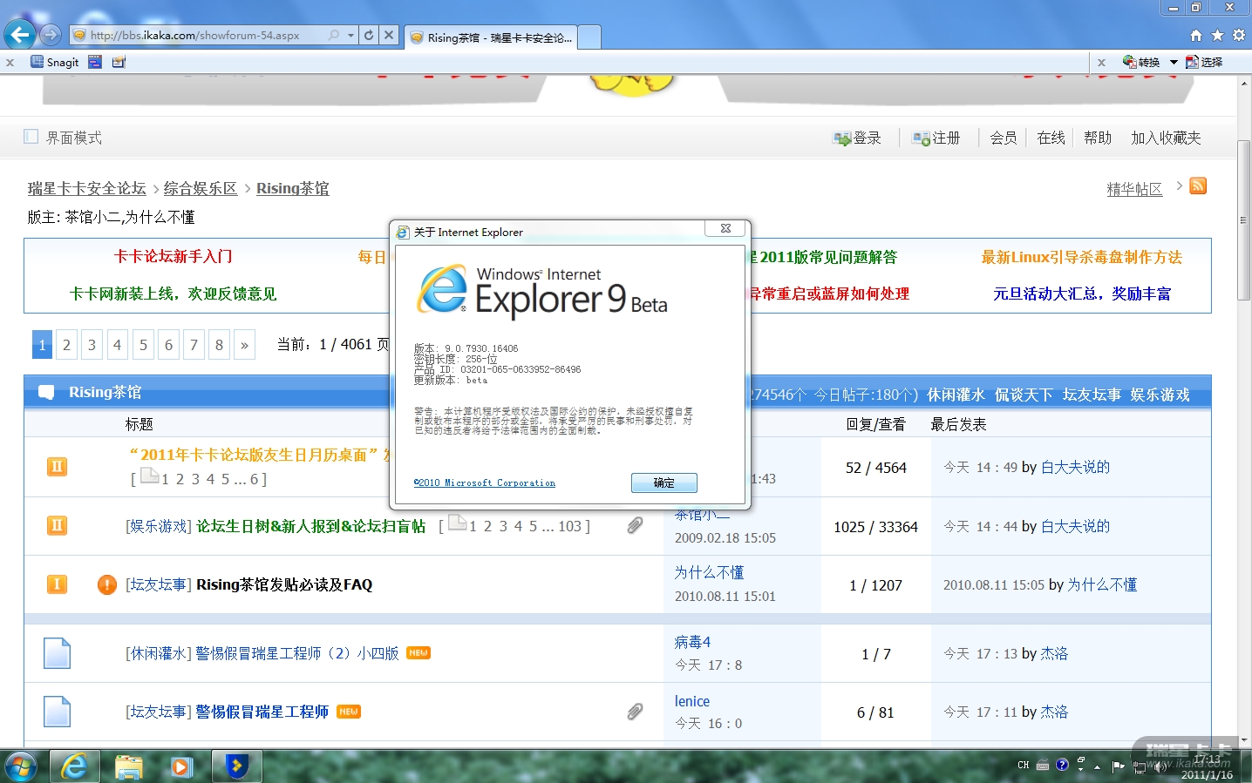Screen dimensions: 1252x783
Task: Jump ahead with the » pagination button
Action: pos(245,345)
